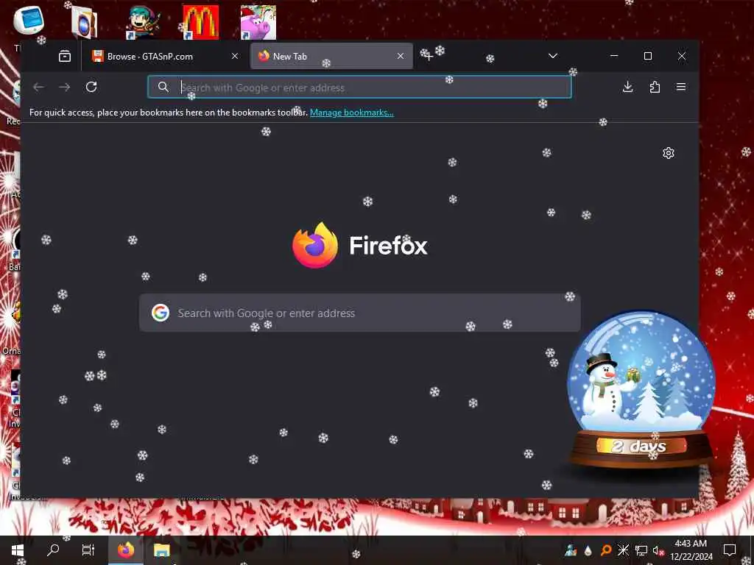Open the Downloads panel
Screen dimensions: 754x565
[627, 87]
